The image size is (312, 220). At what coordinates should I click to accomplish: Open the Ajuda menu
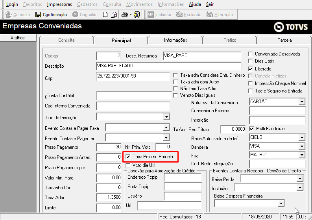pos(195,4)
